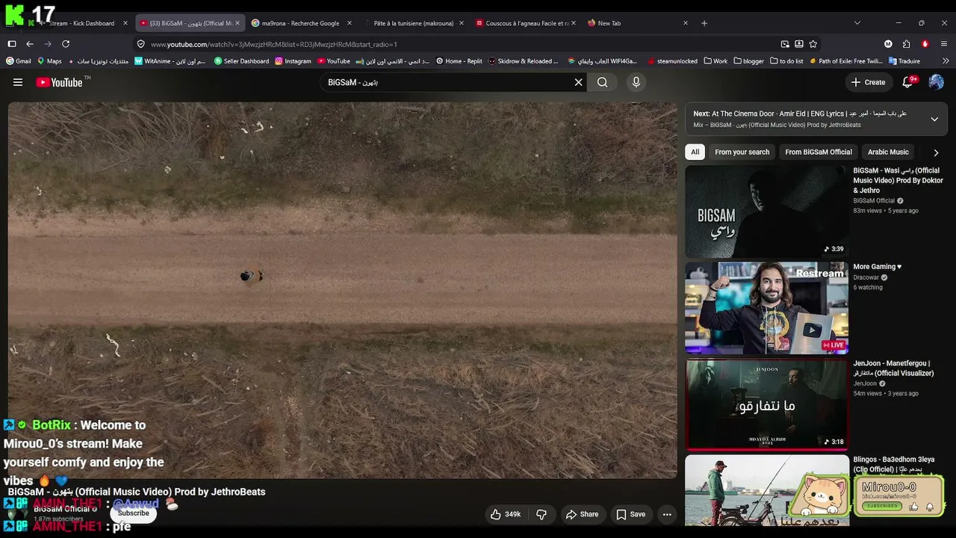Viewport: 956px width, 538px height.
Task: Click the Create button
Action: (868, 82)
